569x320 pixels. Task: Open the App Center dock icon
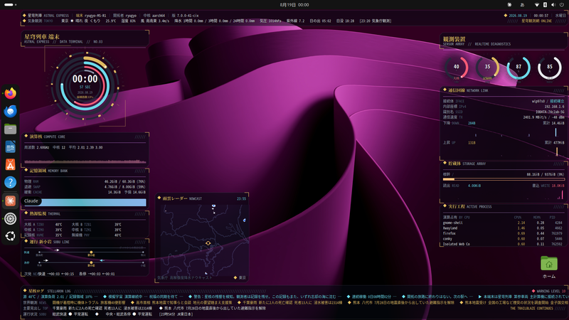10,164
